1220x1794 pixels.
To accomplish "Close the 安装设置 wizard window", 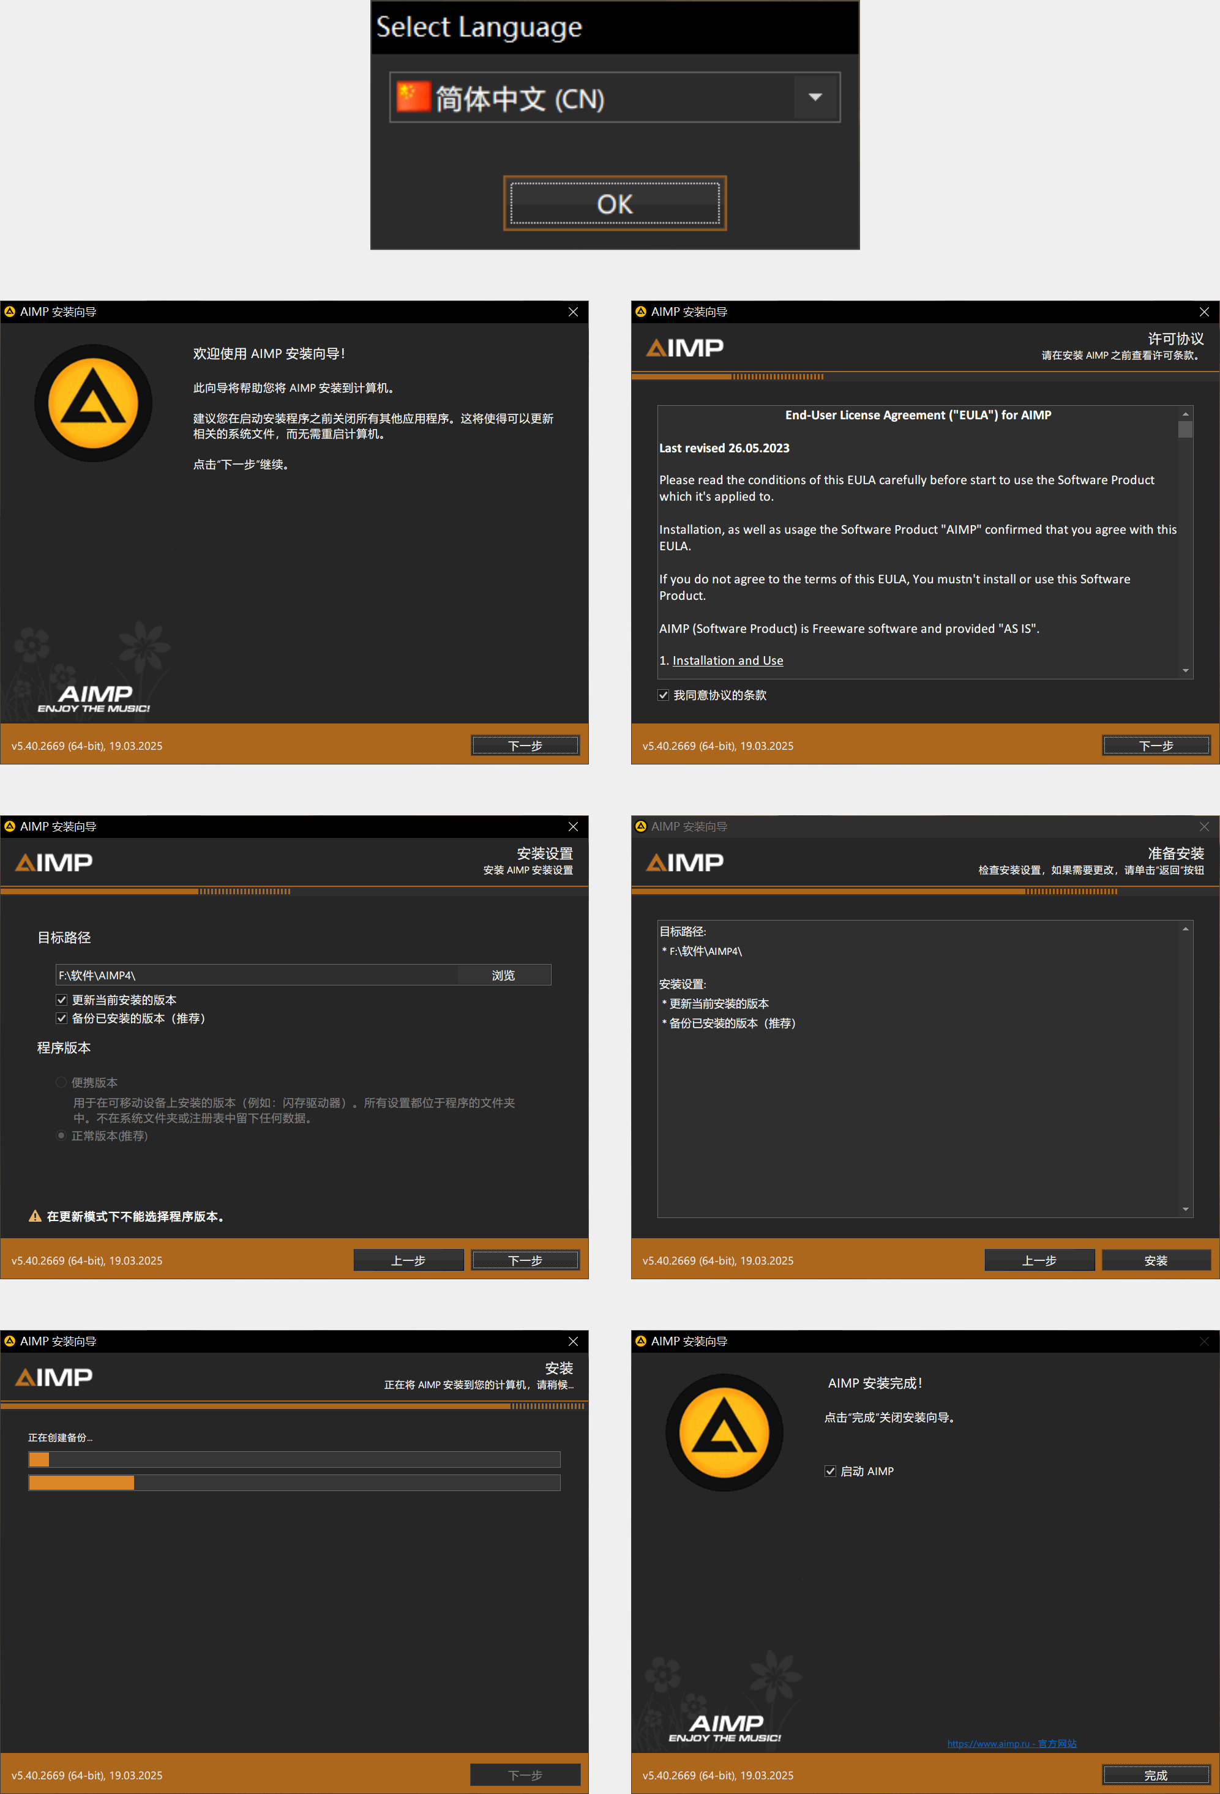I will [573, 827].
